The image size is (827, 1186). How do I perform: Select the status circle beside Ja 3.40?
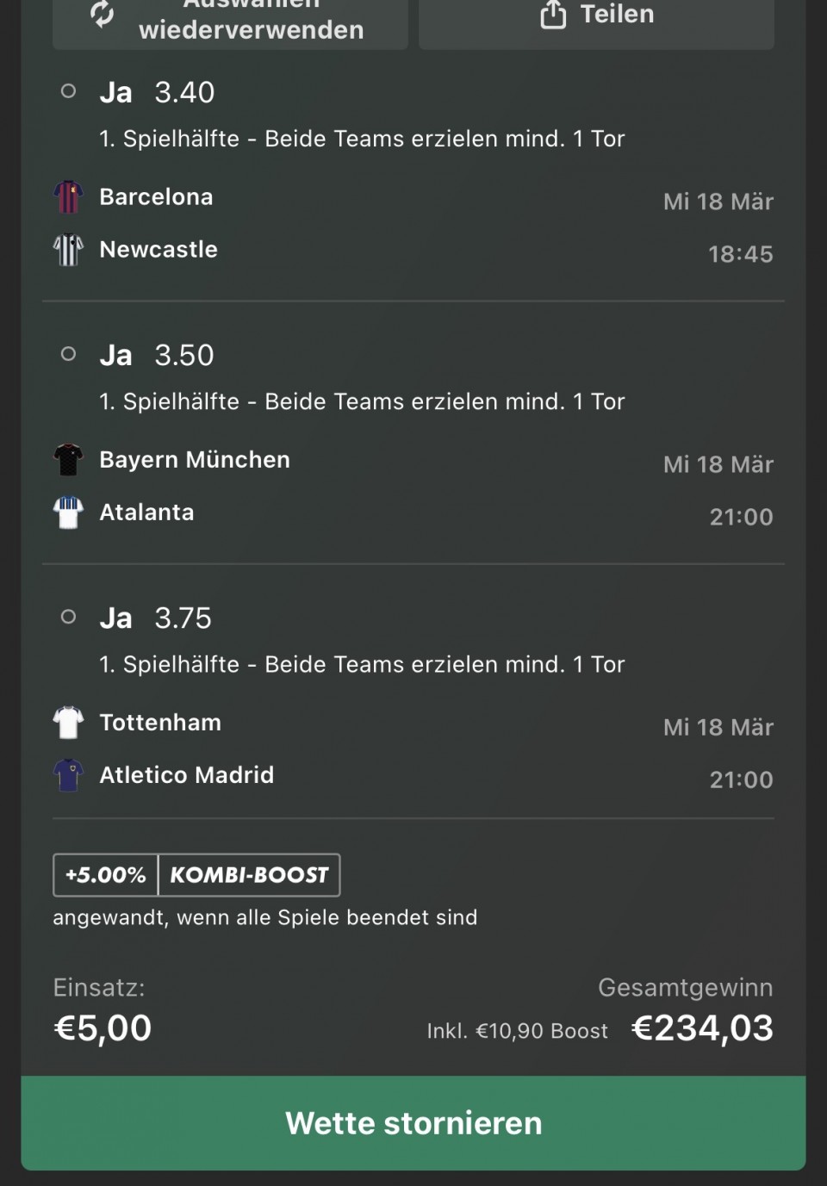(69, 91)
